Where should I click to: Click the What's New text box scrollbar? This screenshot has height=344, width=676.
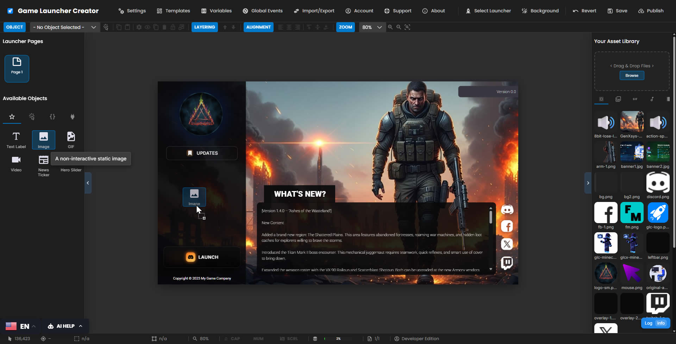[x=490, y=217]
